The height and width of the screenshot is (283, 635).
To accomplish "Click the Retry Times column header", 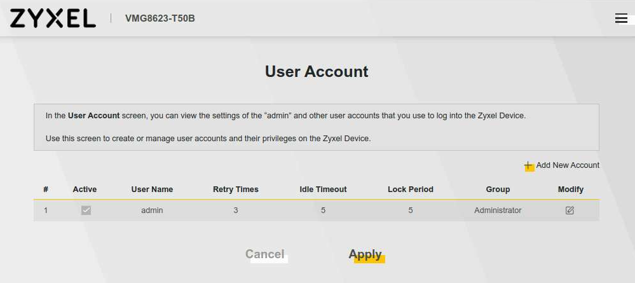I will point(235,190).
